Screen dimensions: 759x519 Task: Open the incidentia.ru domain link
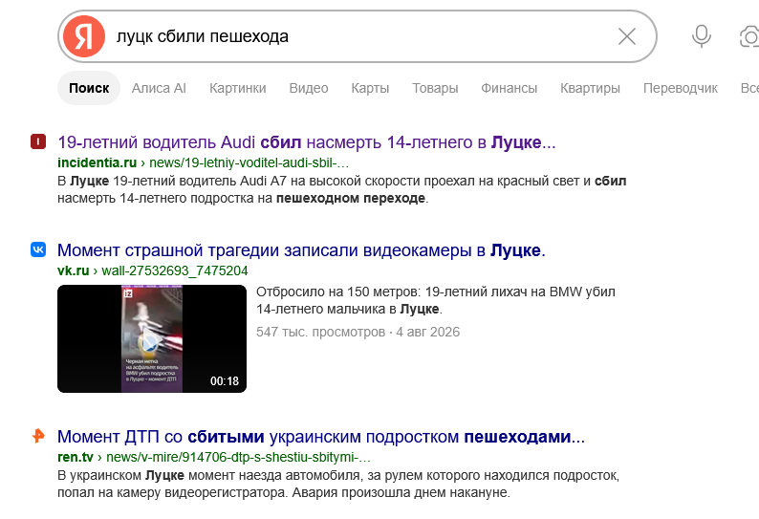coord(97,162)
